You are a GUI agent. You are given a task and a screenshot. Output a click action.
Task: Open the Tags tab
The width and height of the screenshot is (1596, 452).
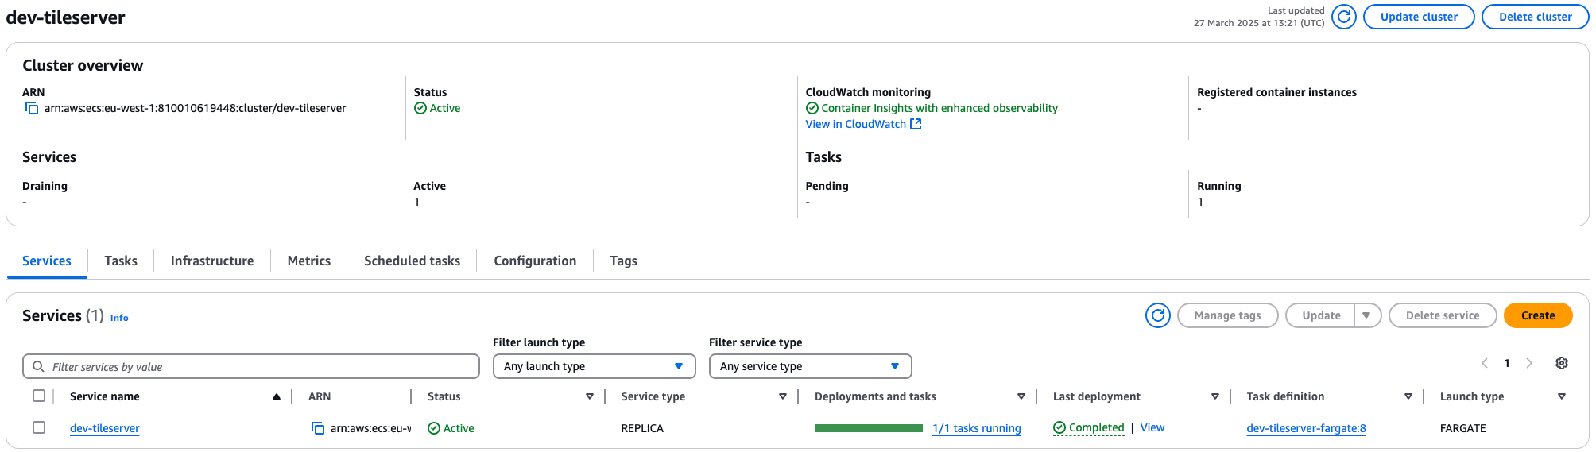[624, 261]
